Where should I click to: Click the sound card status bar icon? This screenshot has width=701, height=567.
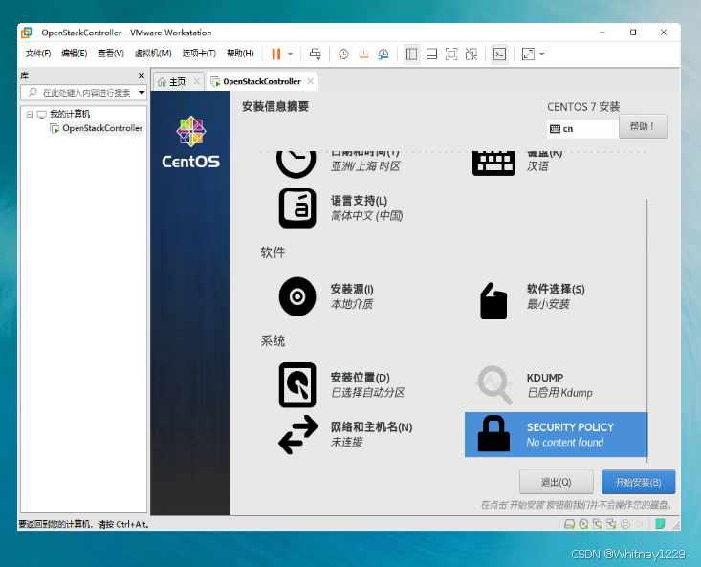(639, 524)
